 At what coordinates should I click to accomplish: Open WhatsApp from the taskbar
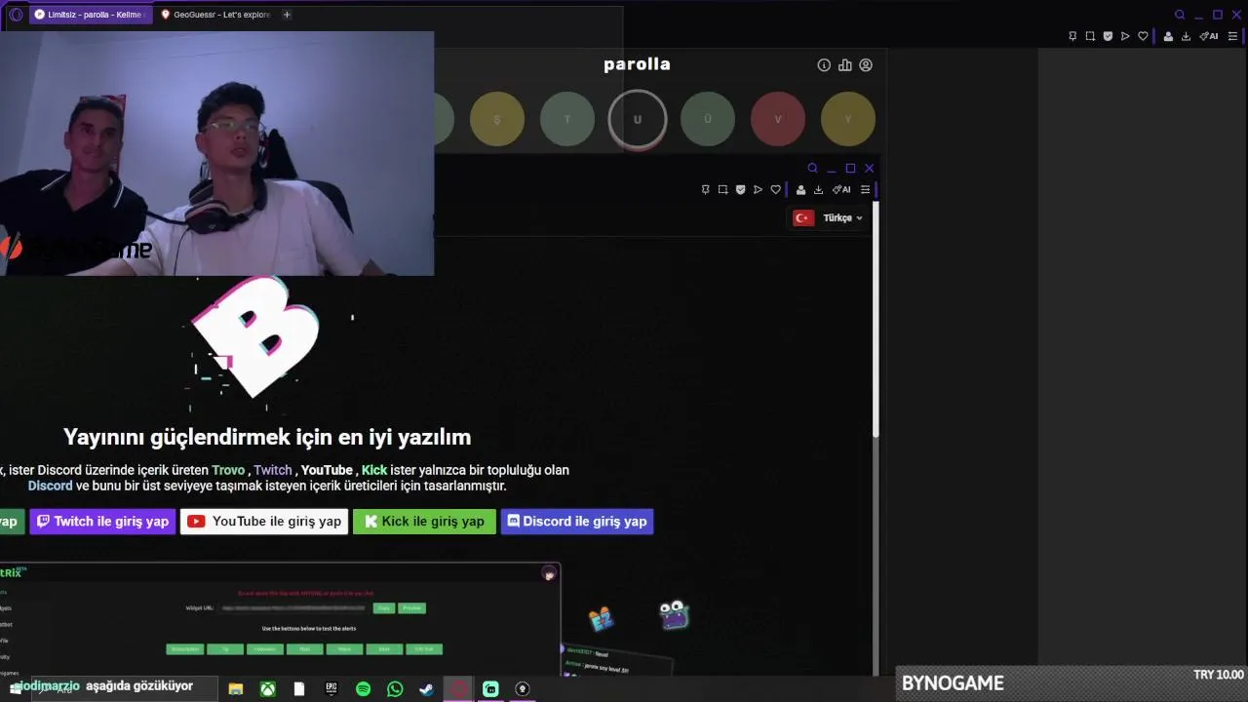(x=395, y=689)
